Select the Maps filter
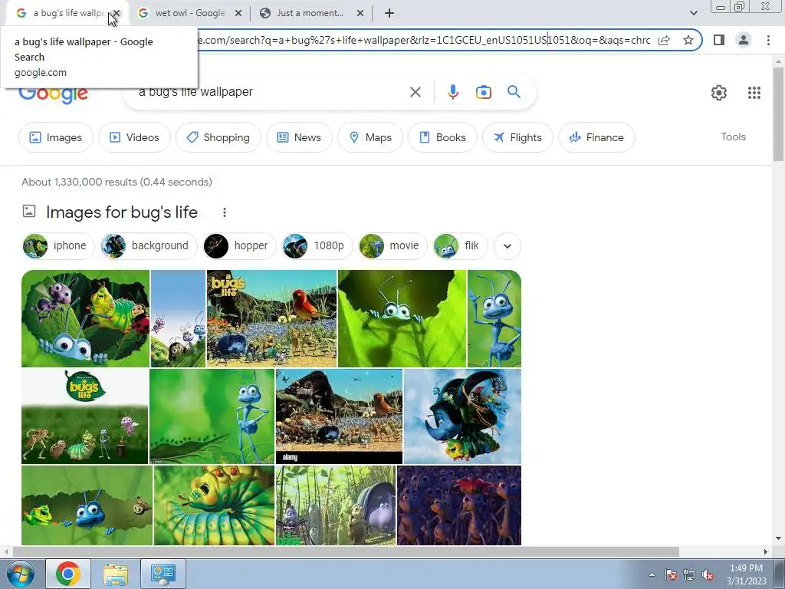785x589 pixels. point(370,137)
